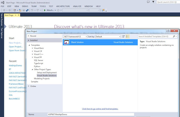The image size is (180, 117).
Task: Click Open Project link on Start Page
Action: coord(16,47)
